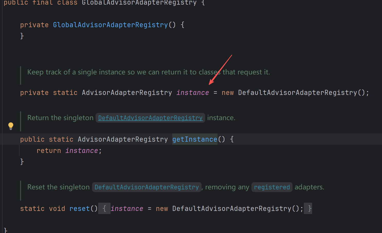Click the return keyword in getInstance
Image resolution: width=382 pixels, height=233 pixels.
click(x=49, y=151)
